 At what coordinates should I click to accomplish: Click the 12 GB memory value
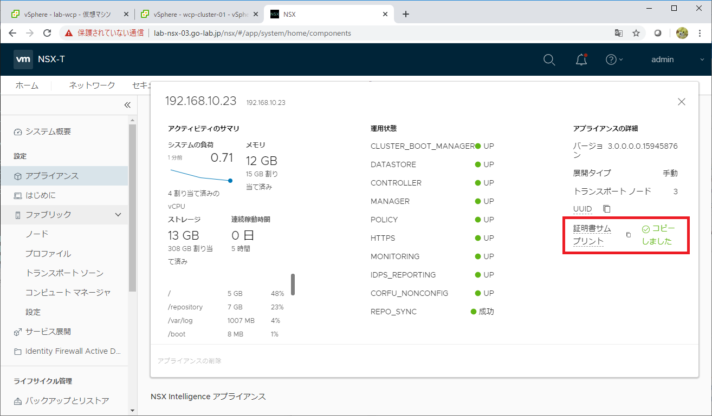(x=262, y=161)
